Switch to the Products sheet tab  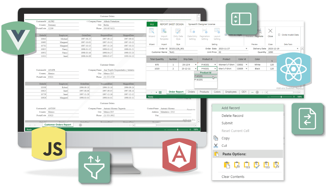click(204, 92)
